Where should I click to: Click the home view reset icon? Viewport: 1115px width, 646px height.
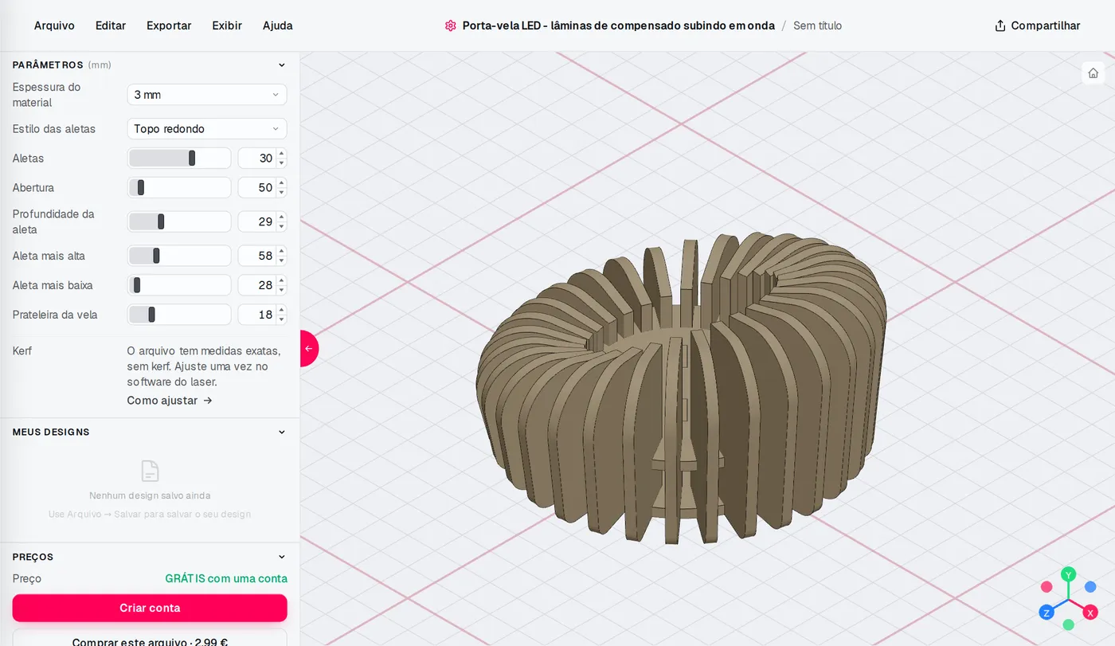pos(1093,73)
